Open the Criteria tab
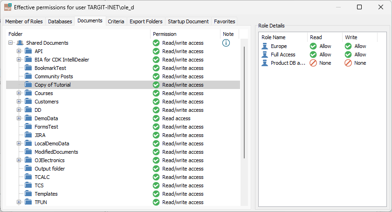Image resolution: width=392 pixels, height=212 pixels. (x=116, y=21)
